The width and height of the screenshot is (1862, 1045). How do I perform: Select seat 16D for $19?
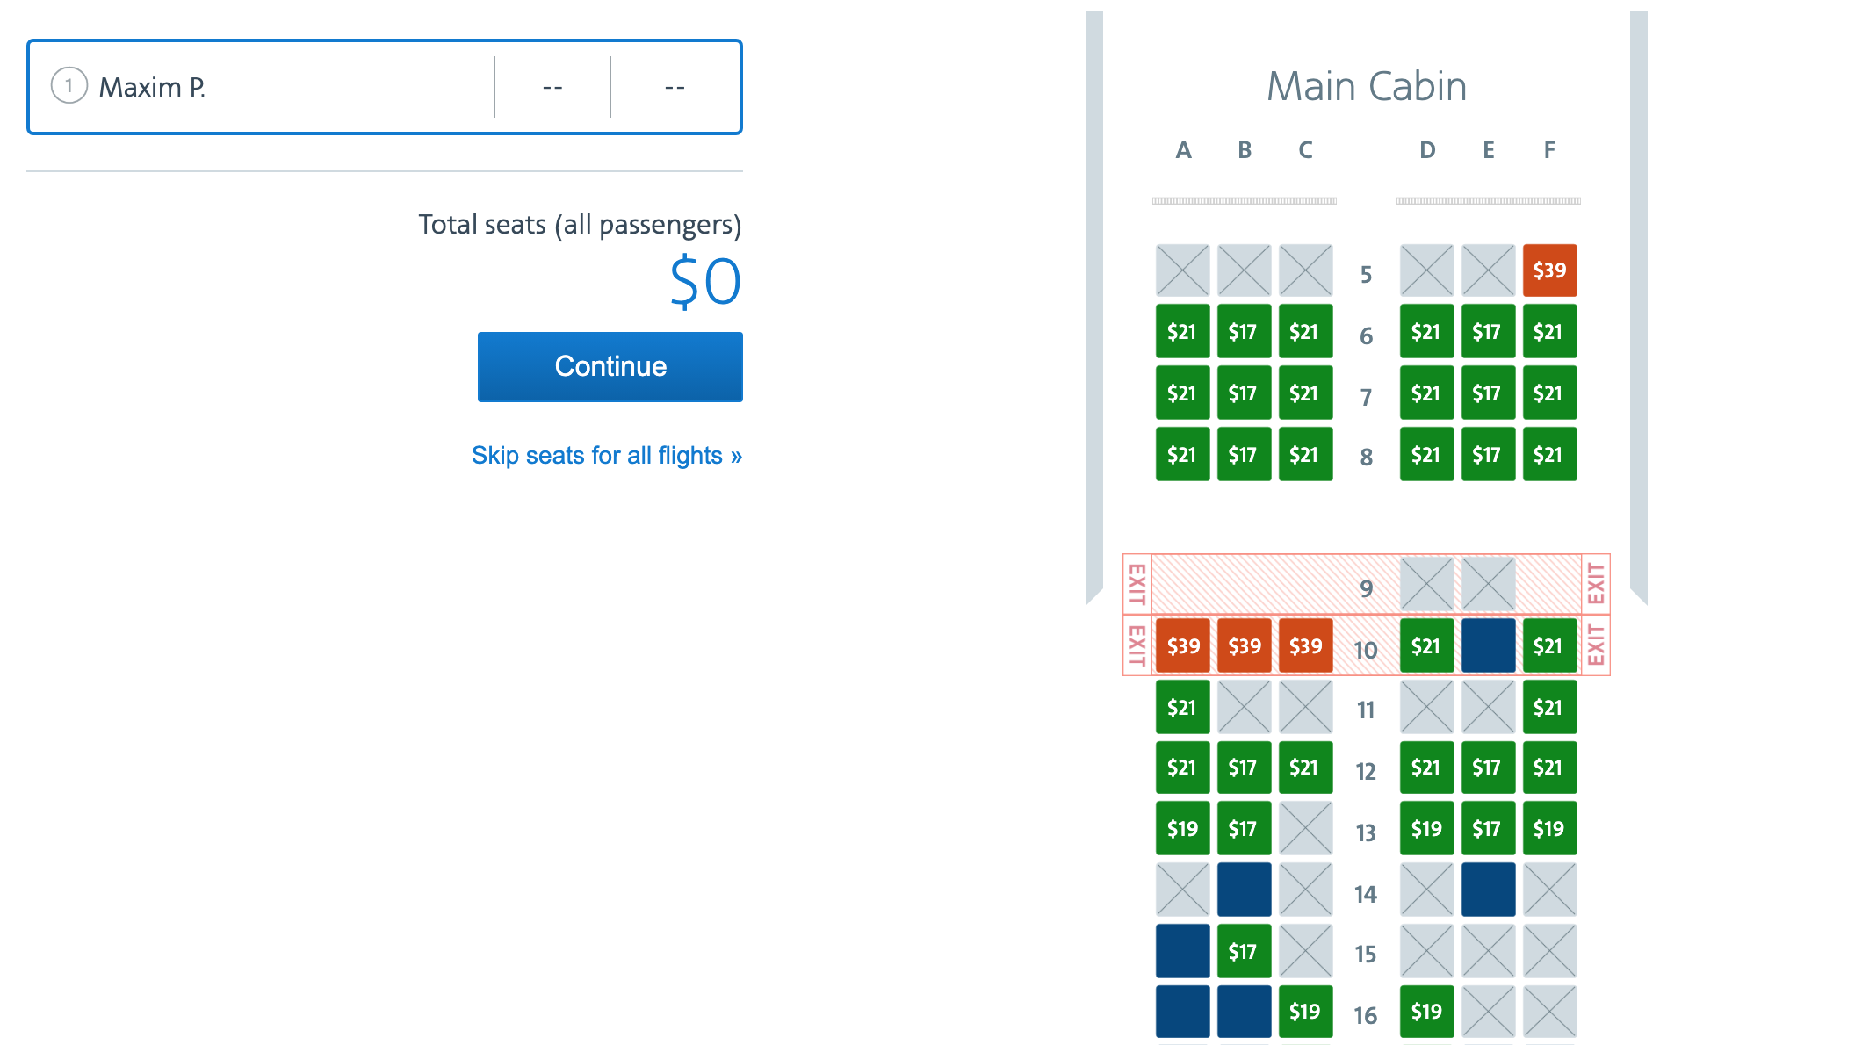pos(1426,1012)
